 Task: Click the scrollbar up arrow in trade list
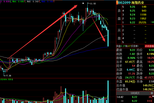(x=153, y=96)
